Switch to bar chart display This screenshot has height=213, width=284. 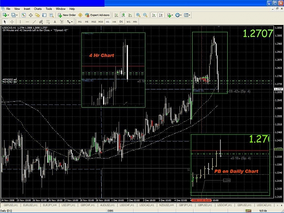[x=116, y=15]
